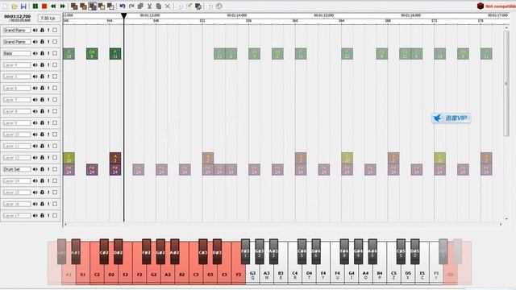
Task: Play the A4 white piano key
Action: 365,275
